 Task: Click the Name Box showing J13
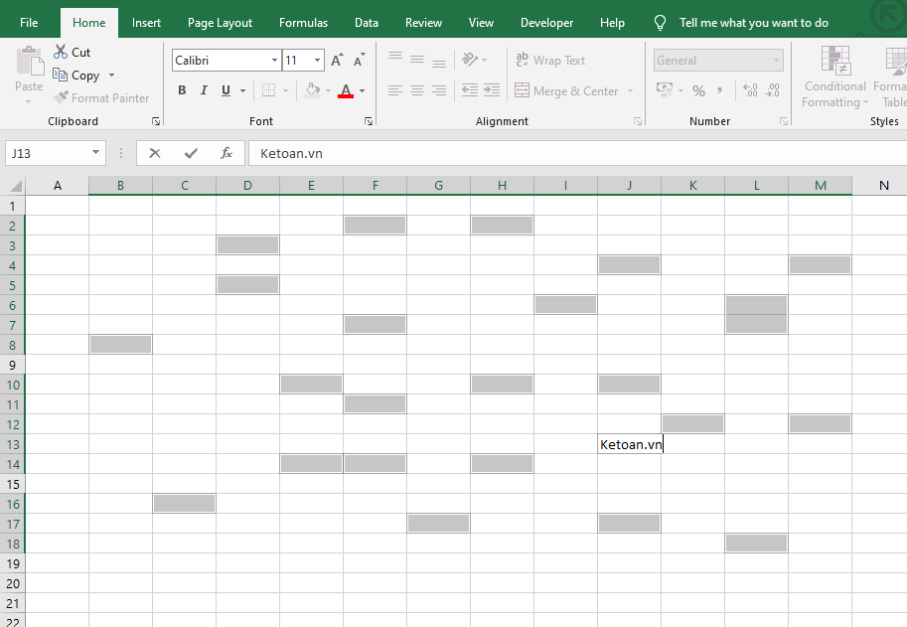pyautogui.click(x=48, y=153)
